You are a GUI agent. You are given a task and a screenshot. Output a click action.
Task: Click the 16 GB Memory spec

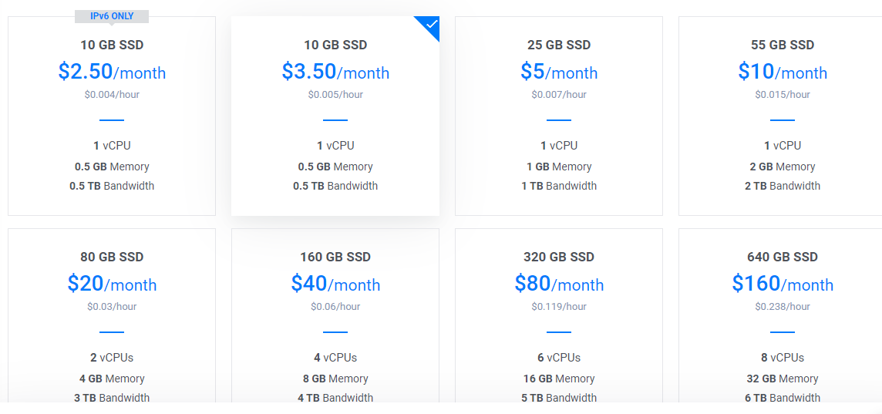pyautogui.click(x=559, y=379)
